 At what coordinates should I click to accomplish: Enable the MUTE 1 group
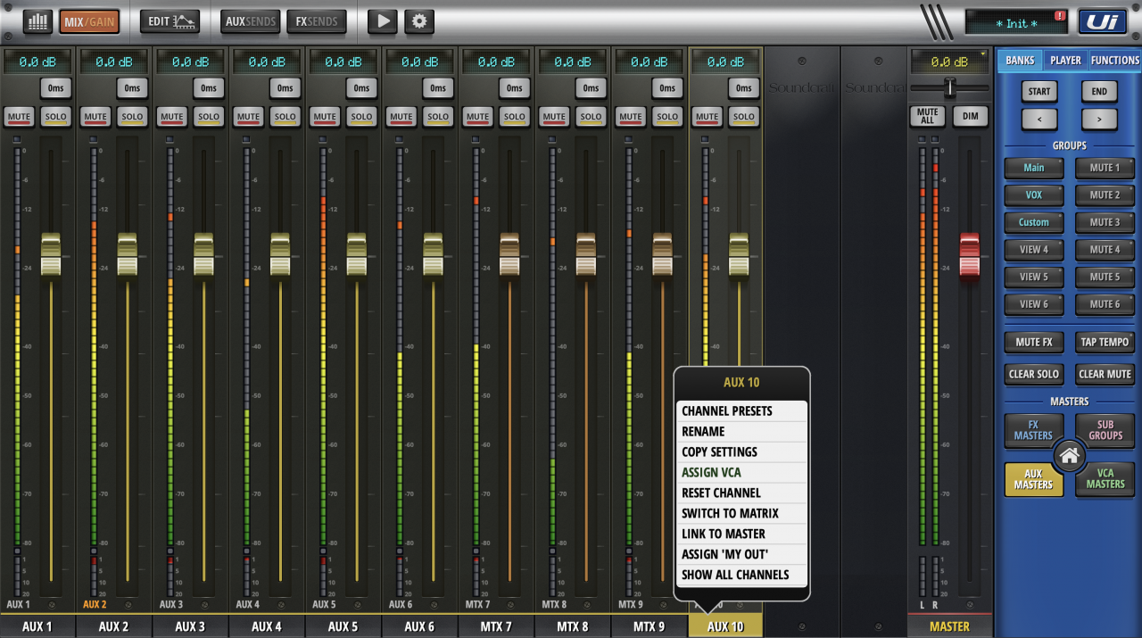[x=1105, y=168]
